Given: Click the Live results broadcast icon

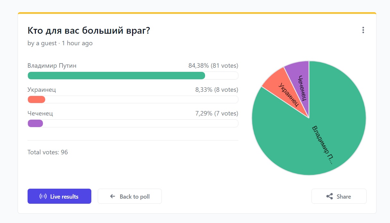Looking at the screenshot, I should click(x=43, y=196).
